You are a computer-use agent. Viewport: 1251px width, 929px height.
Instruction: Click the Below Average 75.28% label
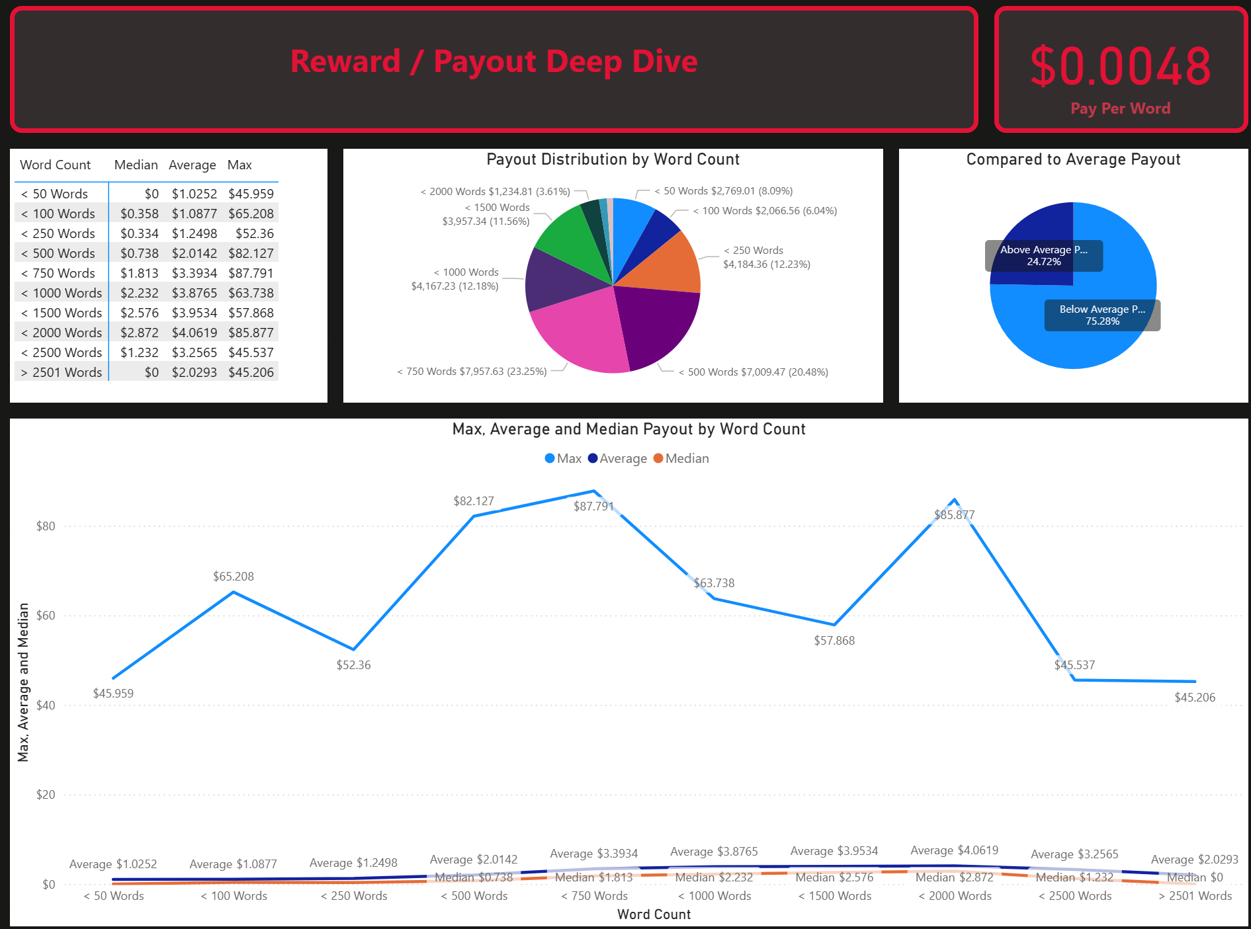[1102, 315]
